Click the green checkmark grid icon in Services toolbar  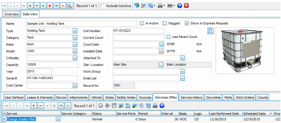[134, 106]
